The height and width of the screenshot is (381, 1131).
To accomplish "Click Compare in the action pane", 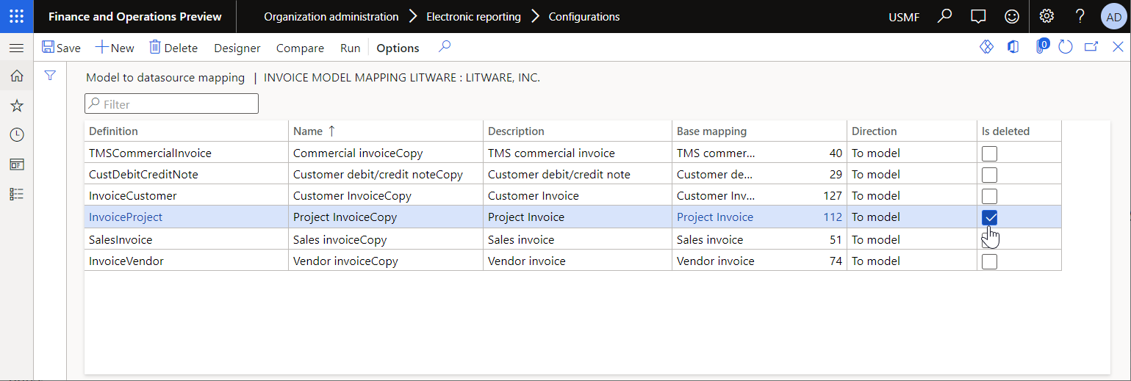I will [300, 48].
